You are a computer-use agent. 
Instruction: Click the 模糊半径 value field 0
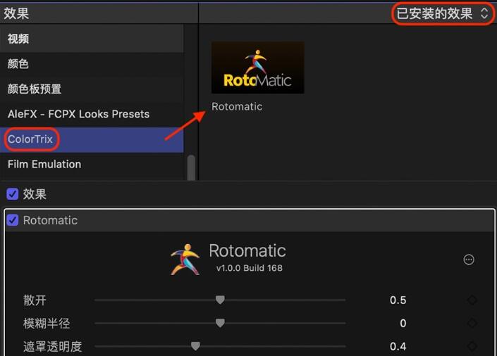[x=403, y=323]
